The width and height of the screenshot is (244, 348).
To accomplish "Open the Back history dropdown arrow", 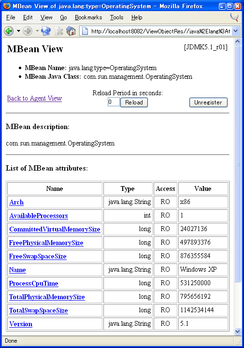I will 19,31.
